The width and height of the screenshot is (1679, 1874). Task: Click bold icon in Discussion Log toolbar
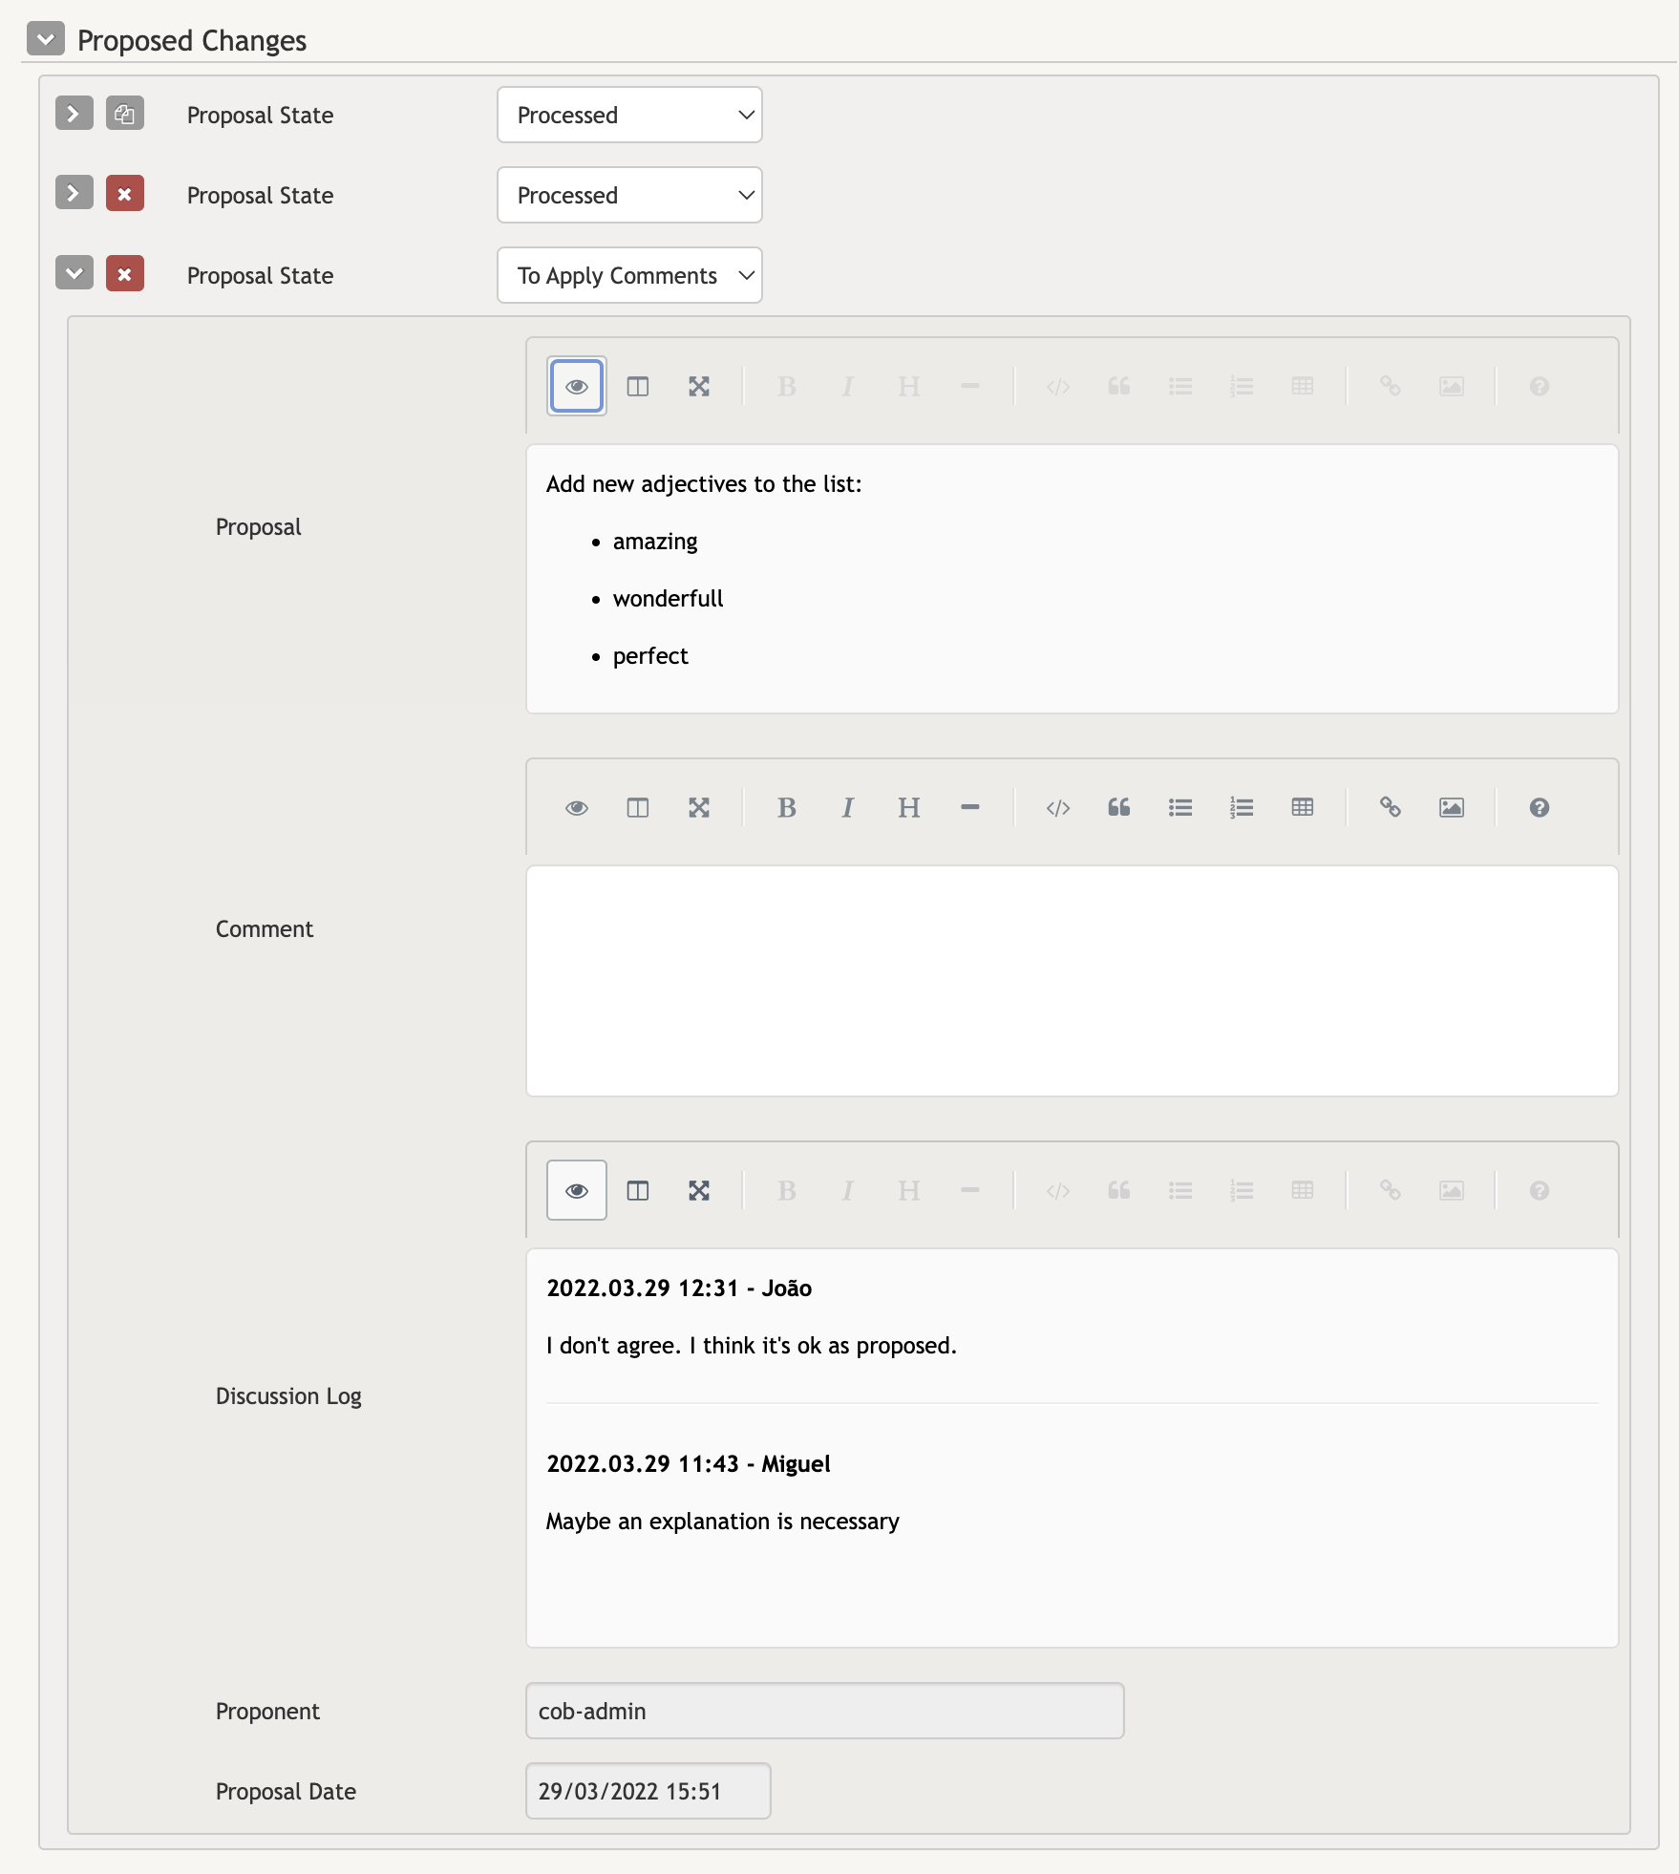tap(787, 1190)
